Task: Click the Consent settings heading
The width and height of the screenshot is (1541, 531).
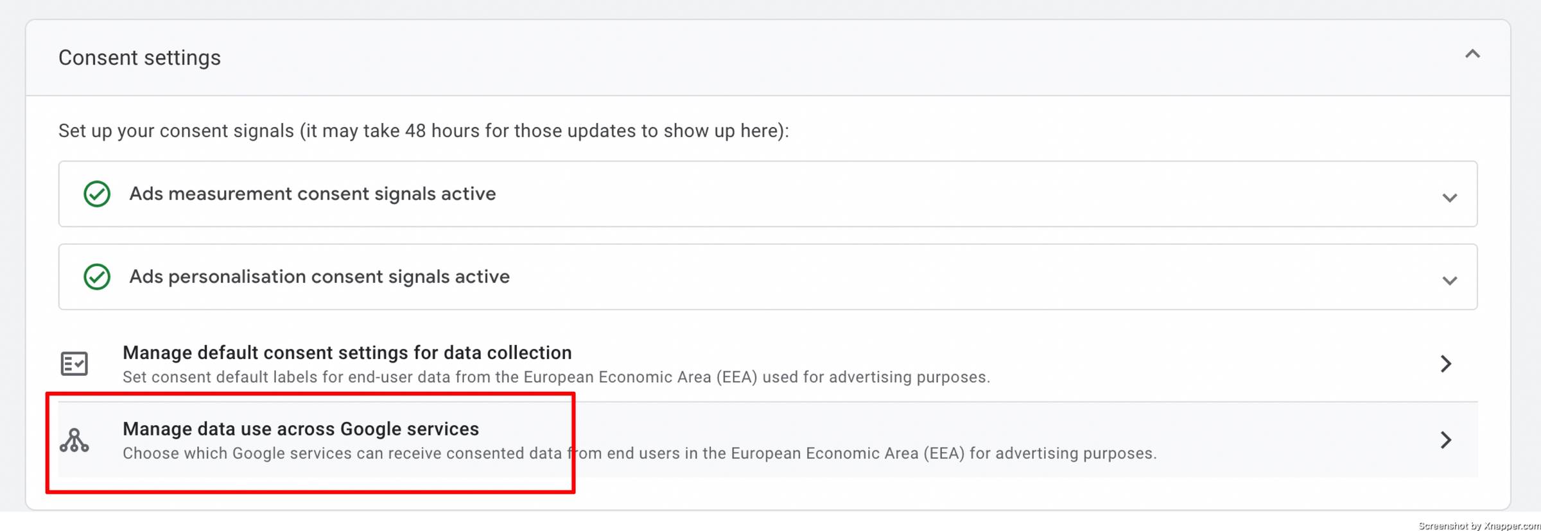Action: 139,58
